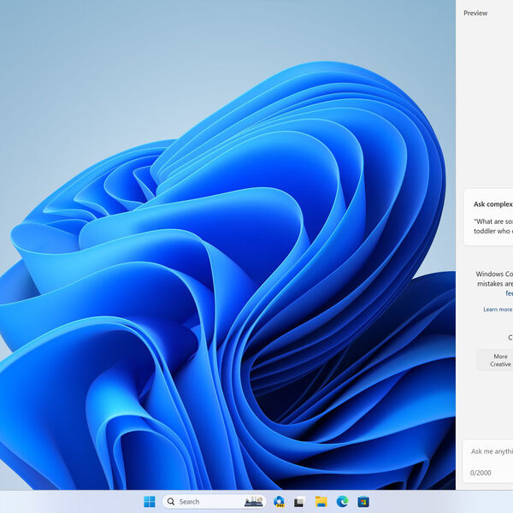Launch Microsoft Store from the taskbar
Viewport: 513px width, 513px height.
[363, 502]
